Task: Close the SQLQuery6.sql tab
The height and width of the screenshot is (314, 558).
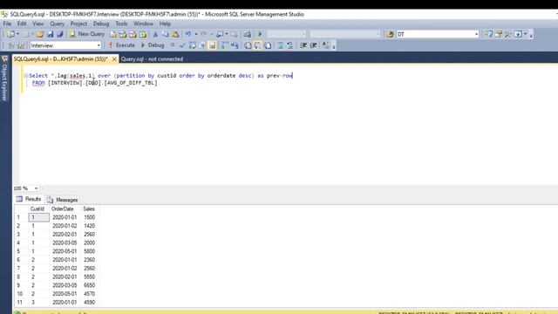Action: coord(114,59)
